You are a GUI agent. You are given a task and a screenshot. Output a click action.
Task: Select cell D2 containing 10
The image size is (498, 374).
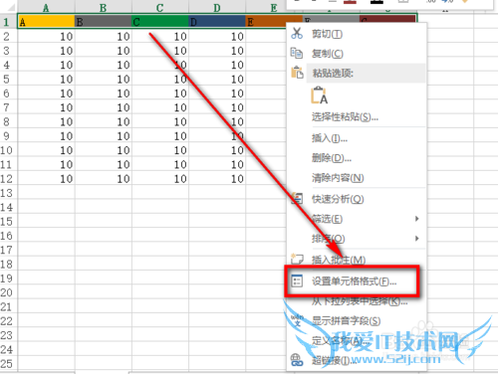[217, 36]
